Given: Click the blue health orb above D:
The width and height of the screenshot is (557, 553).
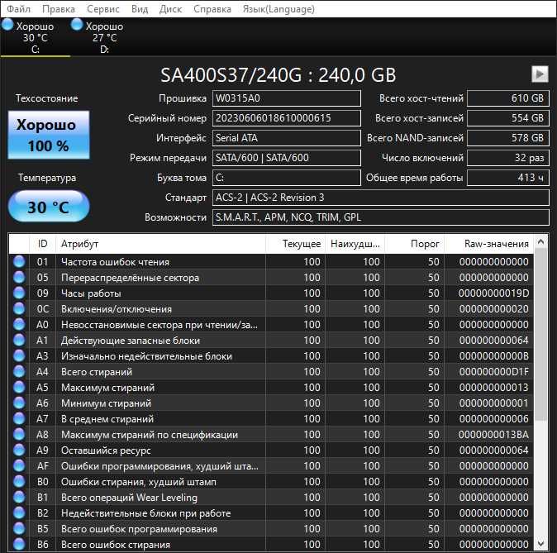Looking at the screenshot, I should point(77,25).
